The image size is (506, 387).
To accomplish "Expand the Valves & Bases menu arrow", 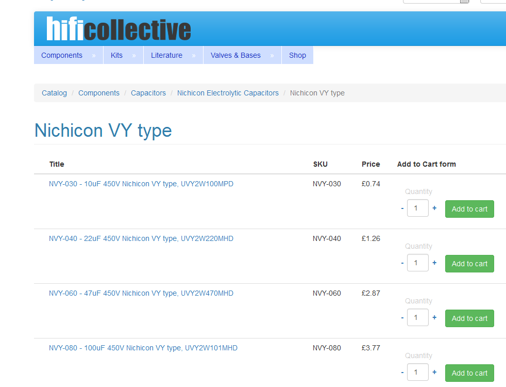I will pos(272,56).
